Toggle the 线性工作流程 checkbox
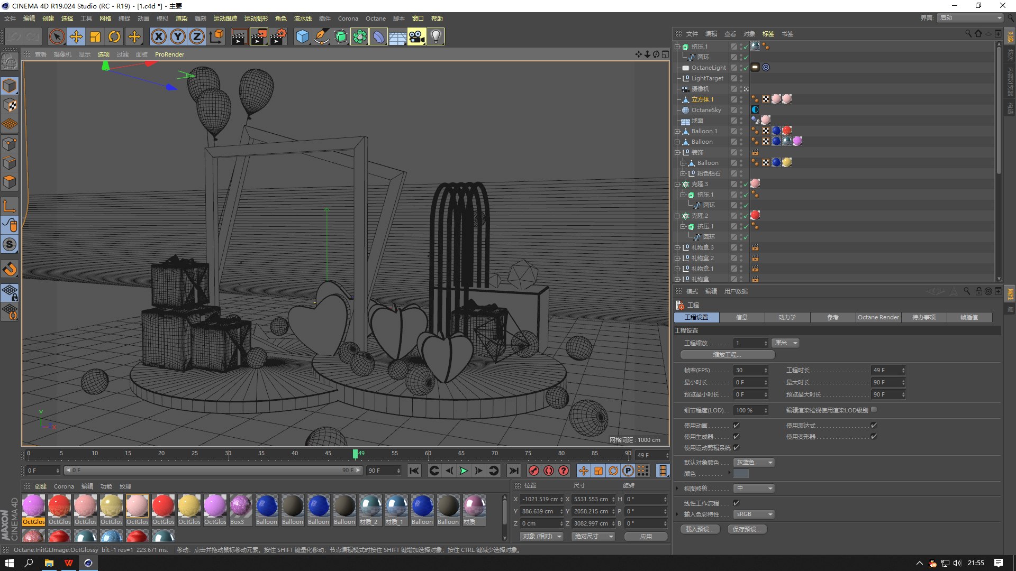Image resolution: width=1016 pixels, height=571 pixels. (x=736, y=503)
